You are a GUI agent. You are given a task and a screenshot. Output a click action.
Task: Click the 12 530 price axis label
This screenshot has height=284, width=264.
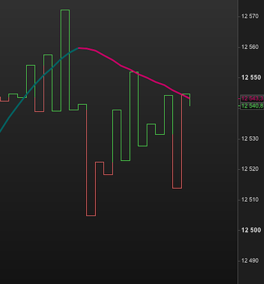point(250,138)
